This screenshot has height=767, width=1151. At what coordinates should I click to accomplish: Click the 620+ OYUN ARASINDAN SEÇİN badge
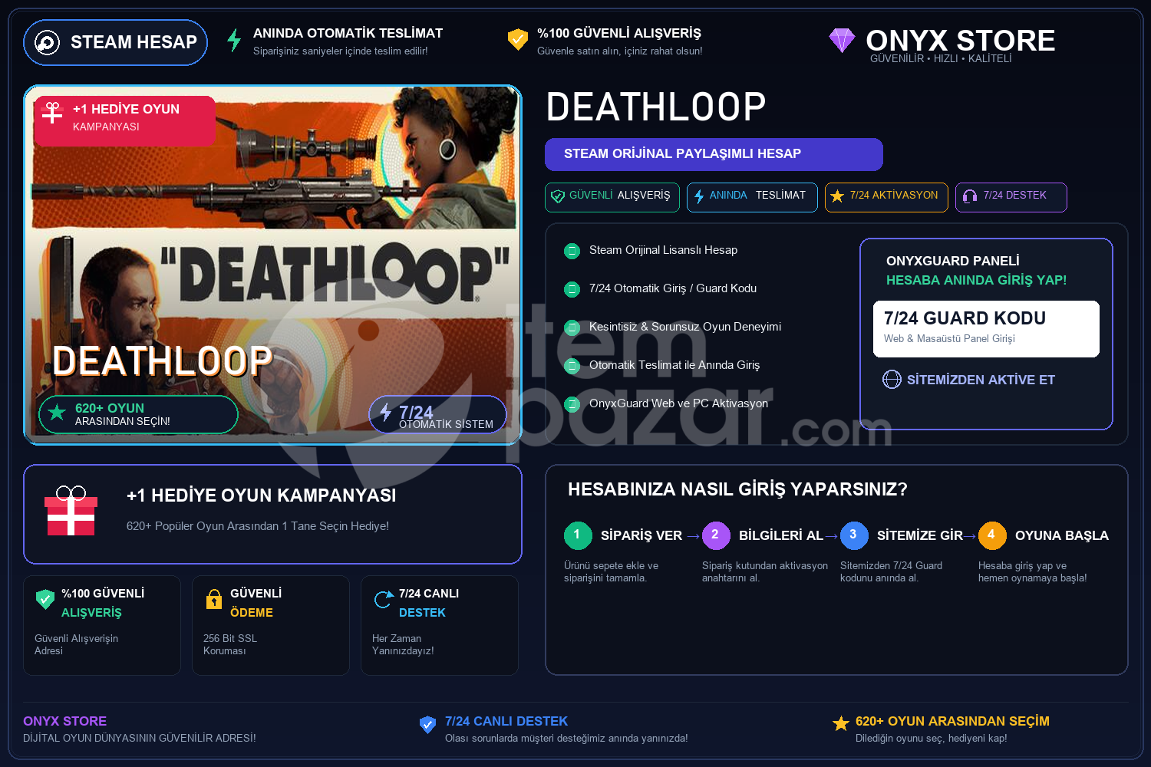point(138,414)
